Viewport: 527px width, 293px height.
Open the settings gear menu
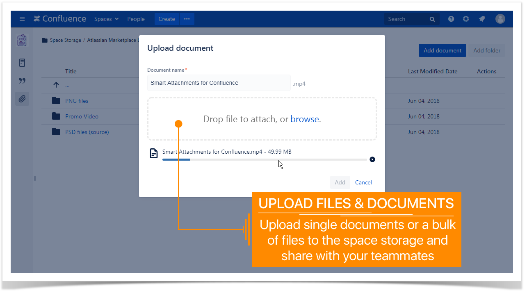coord(466,19)
